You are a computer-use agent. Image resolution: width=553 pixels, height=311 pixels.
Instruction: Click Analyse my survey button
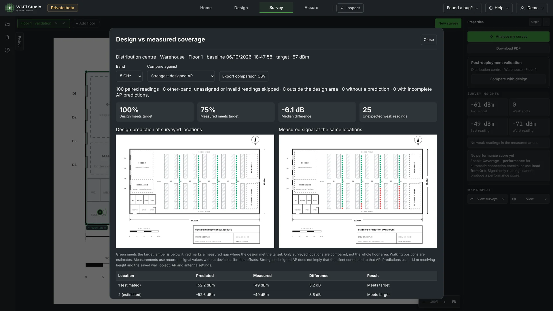(508, 37)
